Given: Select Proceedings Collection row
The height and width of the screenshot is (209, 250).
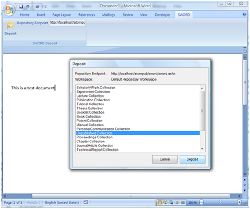Looking at the screenshot, I should (138, 137).
